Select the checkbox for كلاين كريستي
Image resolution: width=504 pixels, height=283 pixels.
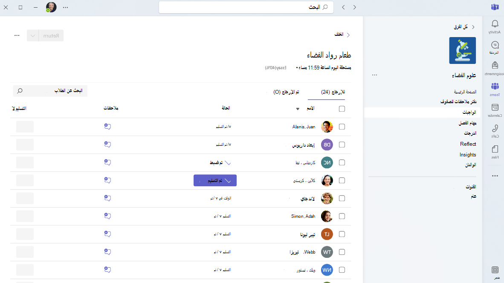tap(342, 181)
